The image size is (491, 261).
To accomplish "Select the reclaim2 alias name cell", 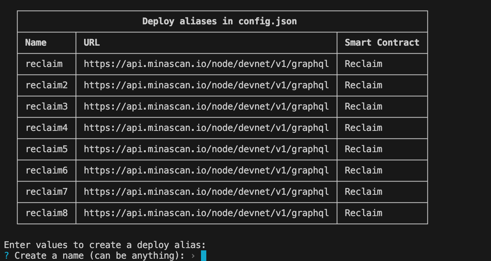I will click(x=46, y=85).
